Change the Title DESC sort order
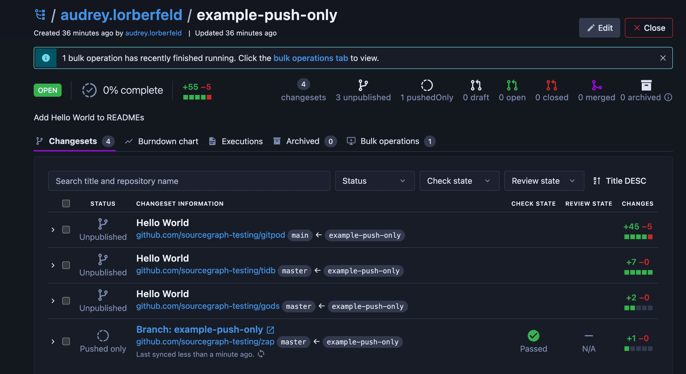Screen dimensions: 686x374 point(620,181)
